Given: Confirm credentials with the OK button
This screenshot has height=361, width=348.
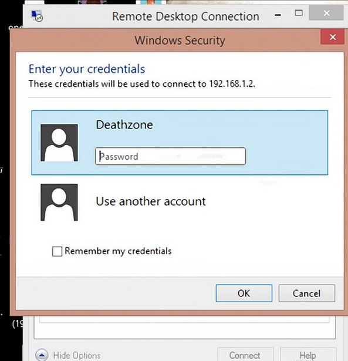Looking at the screenshot, I should point(244,293).
